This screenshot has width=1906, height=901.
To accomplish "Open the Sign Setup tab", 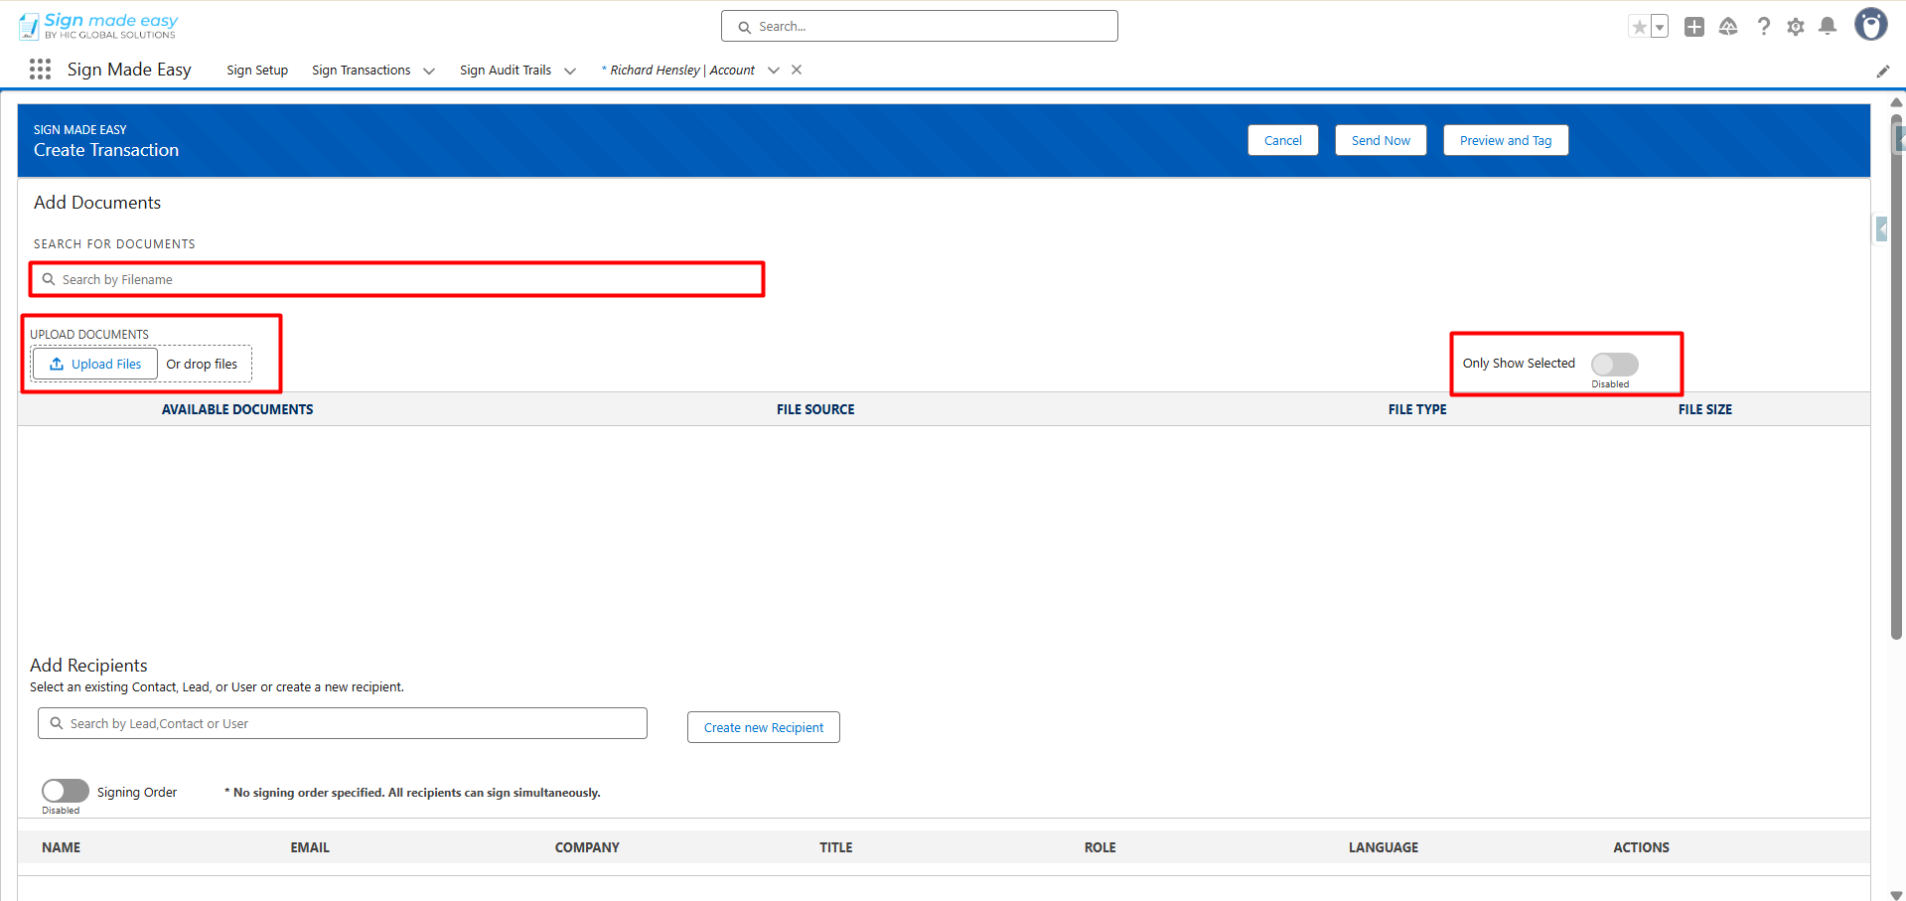I will point(257,71).
